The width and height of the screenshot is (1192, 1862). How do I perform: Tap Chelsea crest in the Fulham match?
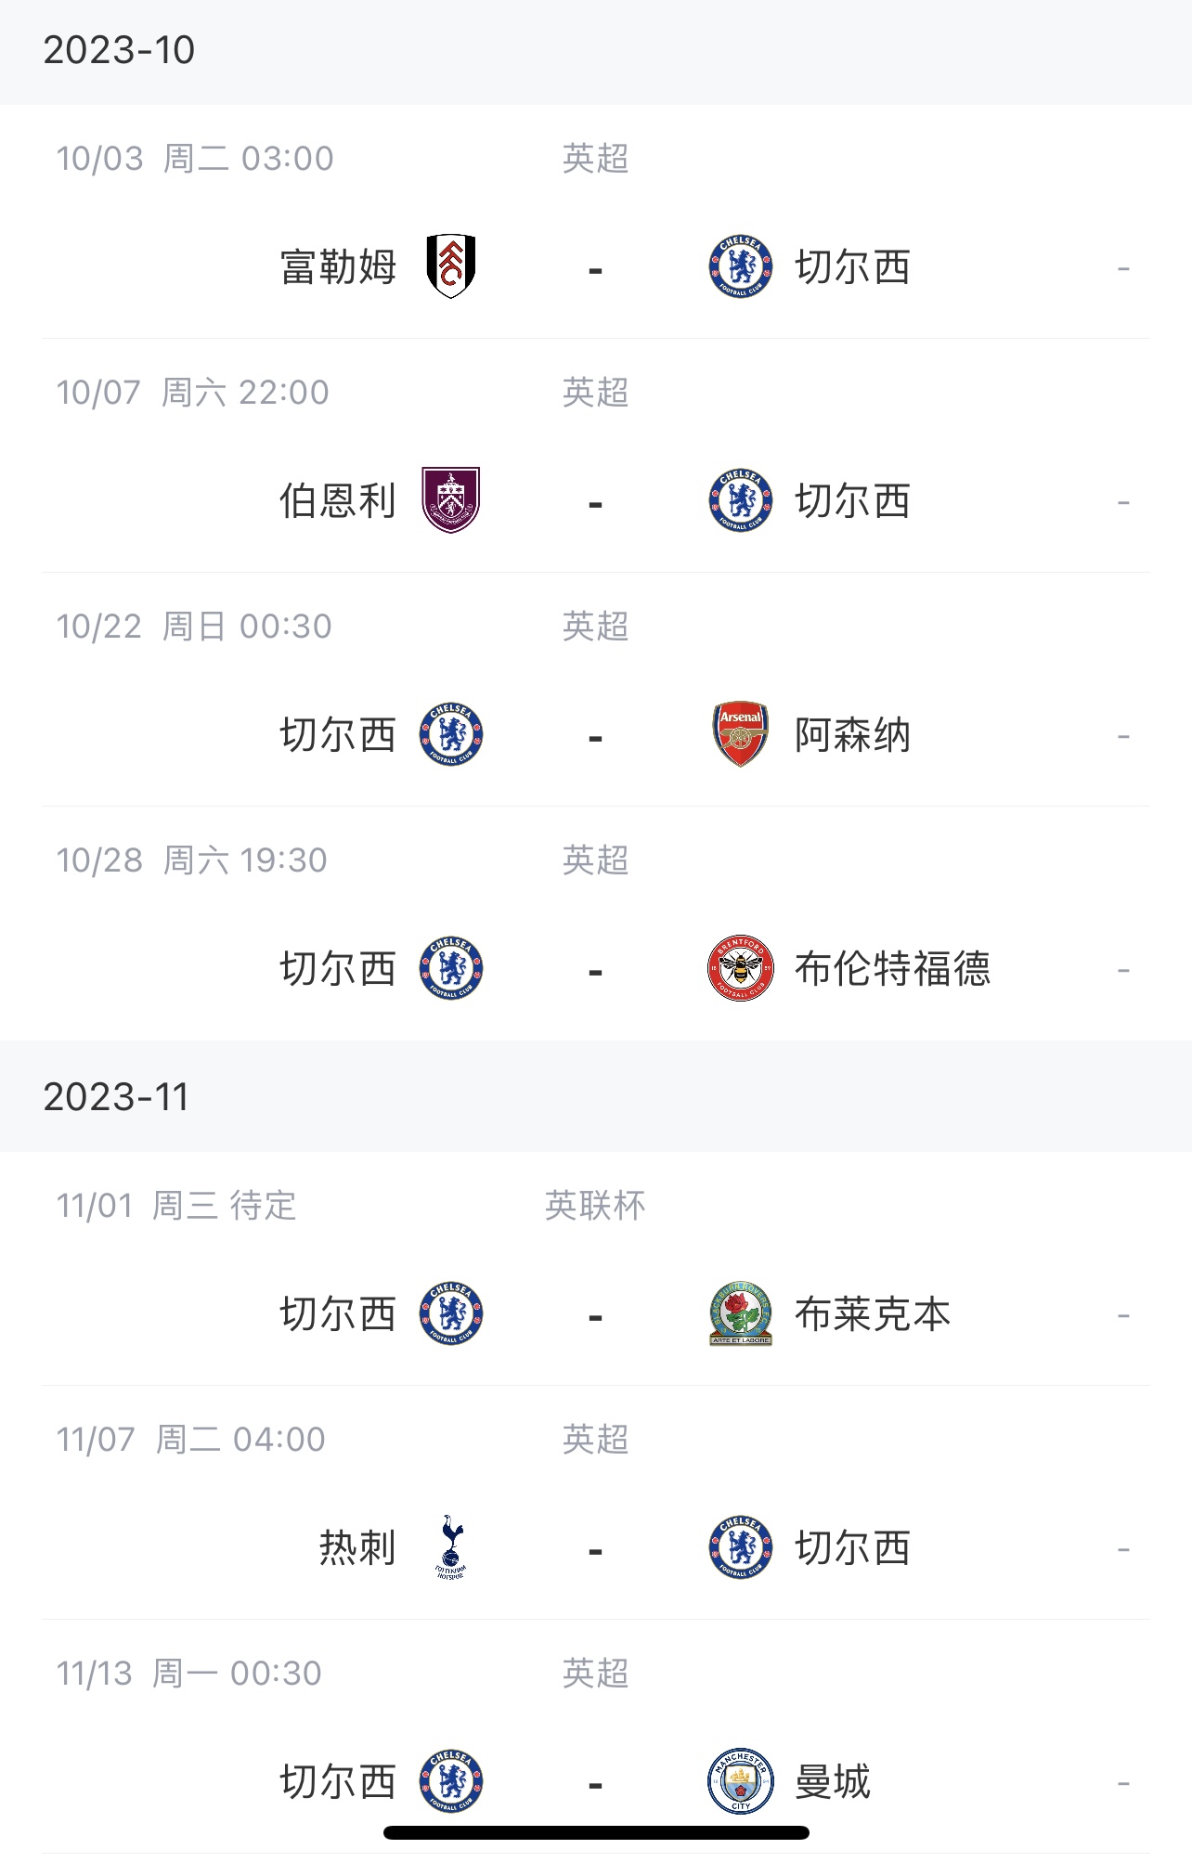pyautogui.click(x=741, y=266)
